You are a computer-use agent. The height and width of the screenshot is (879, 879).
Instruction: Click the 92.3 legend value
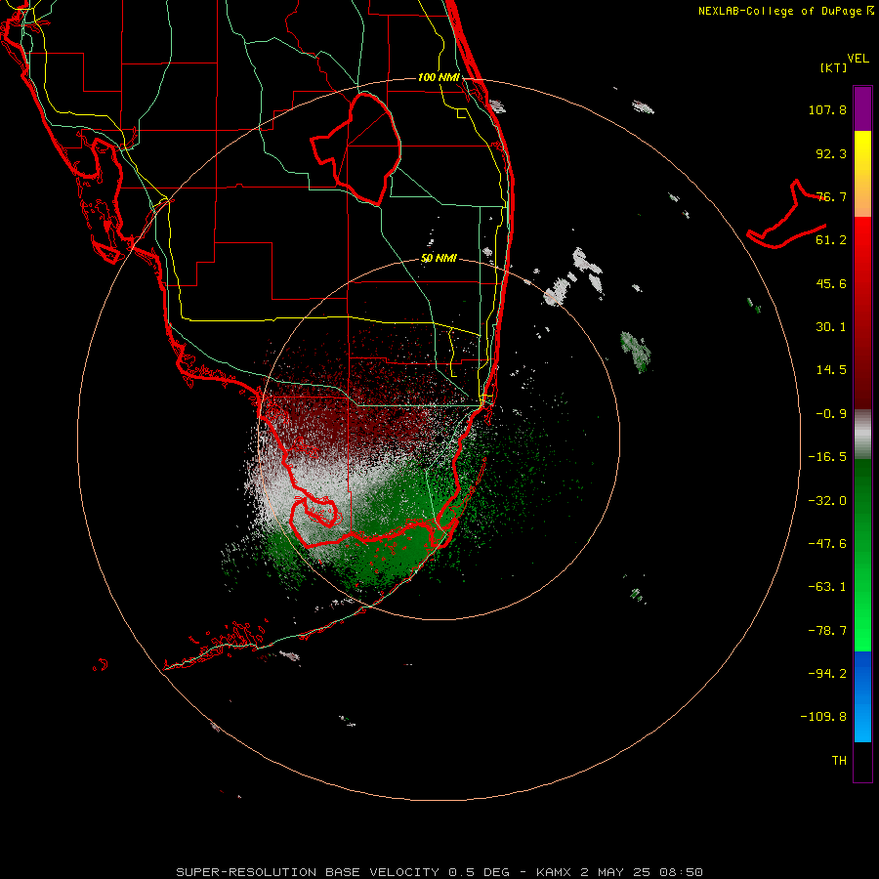click(831, 153)
